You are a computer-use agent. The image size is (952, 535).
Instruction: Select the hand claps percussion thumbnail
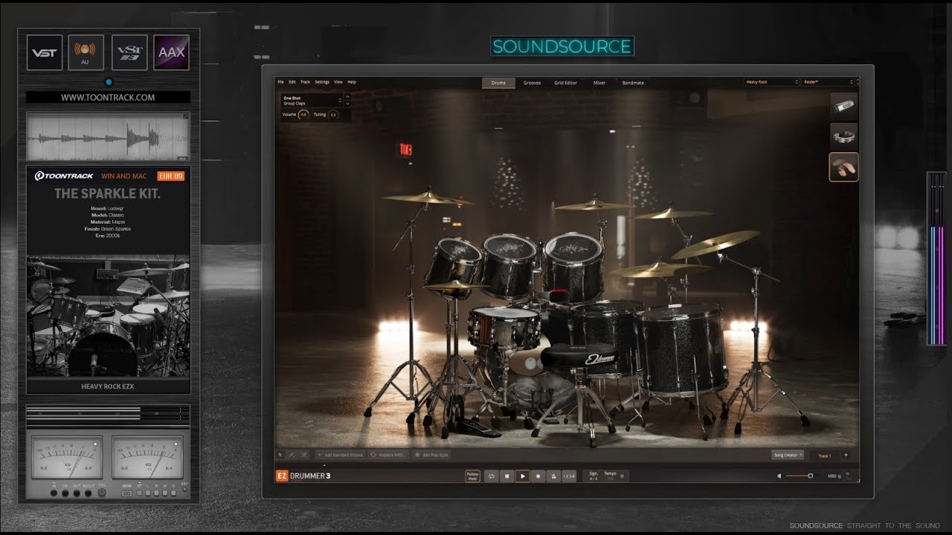[x=844, y=167]
